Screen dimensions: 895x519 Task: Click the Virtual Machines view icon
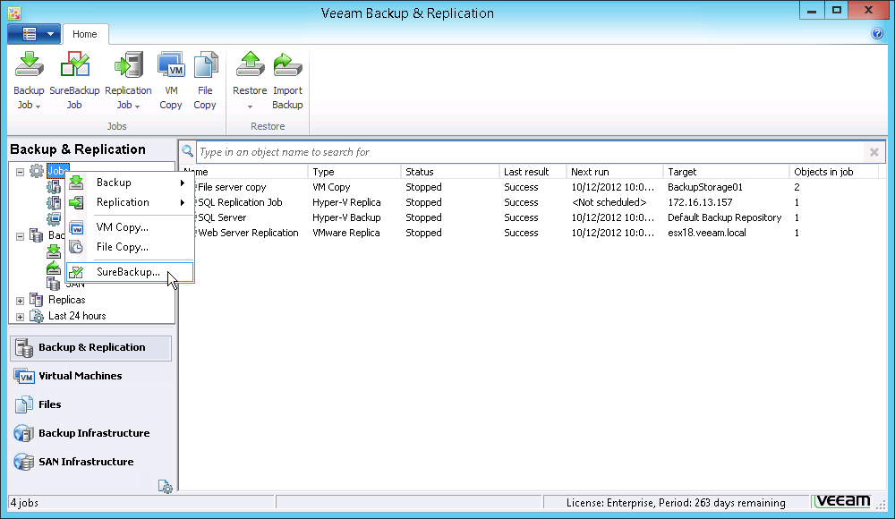point(24,376)
